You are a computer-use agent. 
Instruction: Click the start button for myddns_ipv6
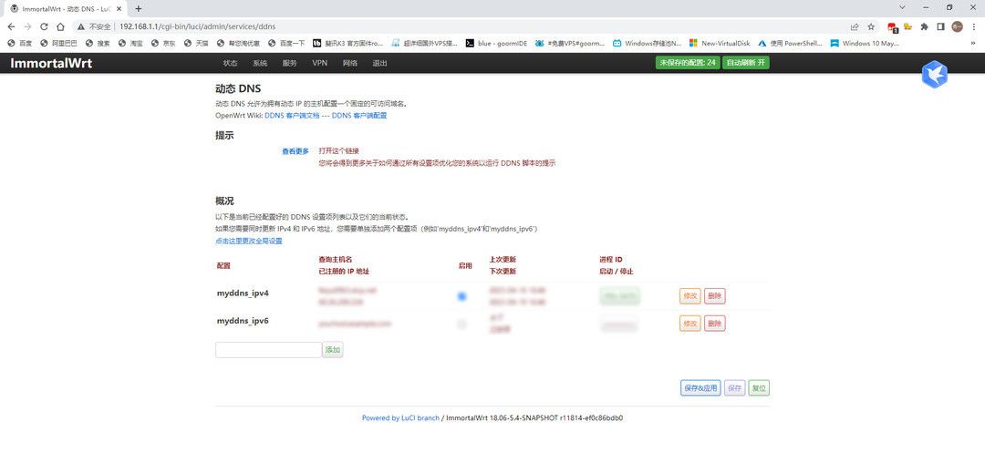619,325
